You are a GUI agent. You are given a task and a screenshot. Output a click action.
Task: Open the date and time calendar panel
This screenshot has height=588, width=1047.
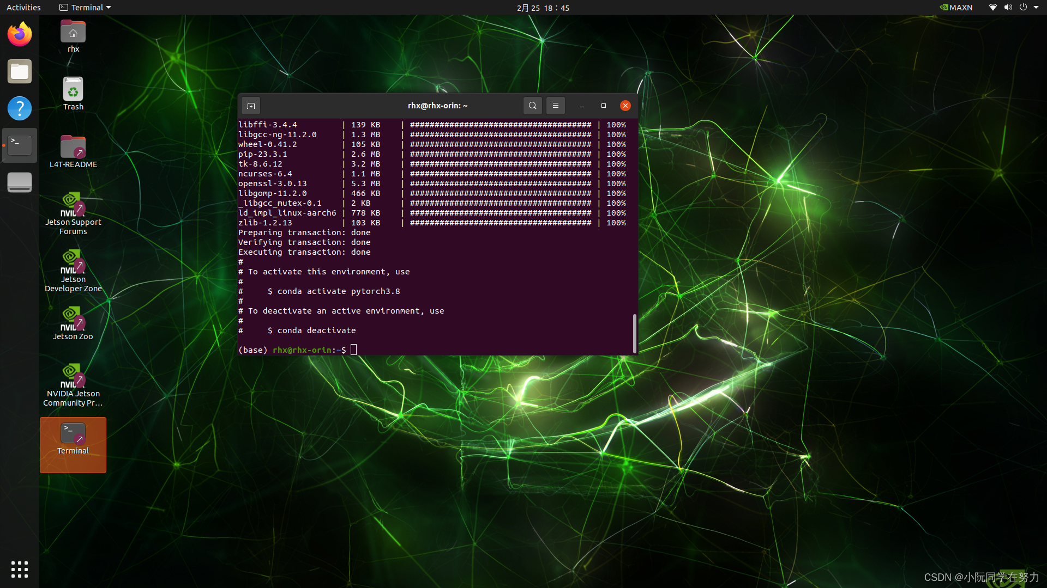pyautogui.click(x=543, y=8)
